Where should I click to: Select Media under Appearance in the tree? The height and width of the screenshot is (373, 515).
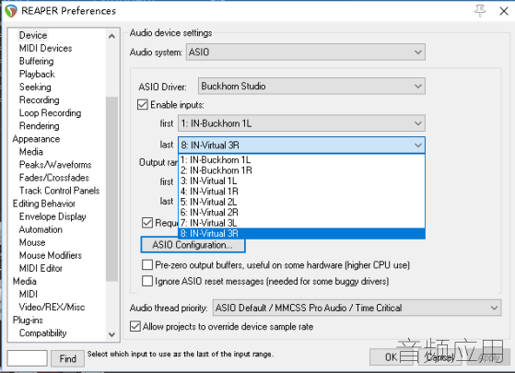[31, 152]
